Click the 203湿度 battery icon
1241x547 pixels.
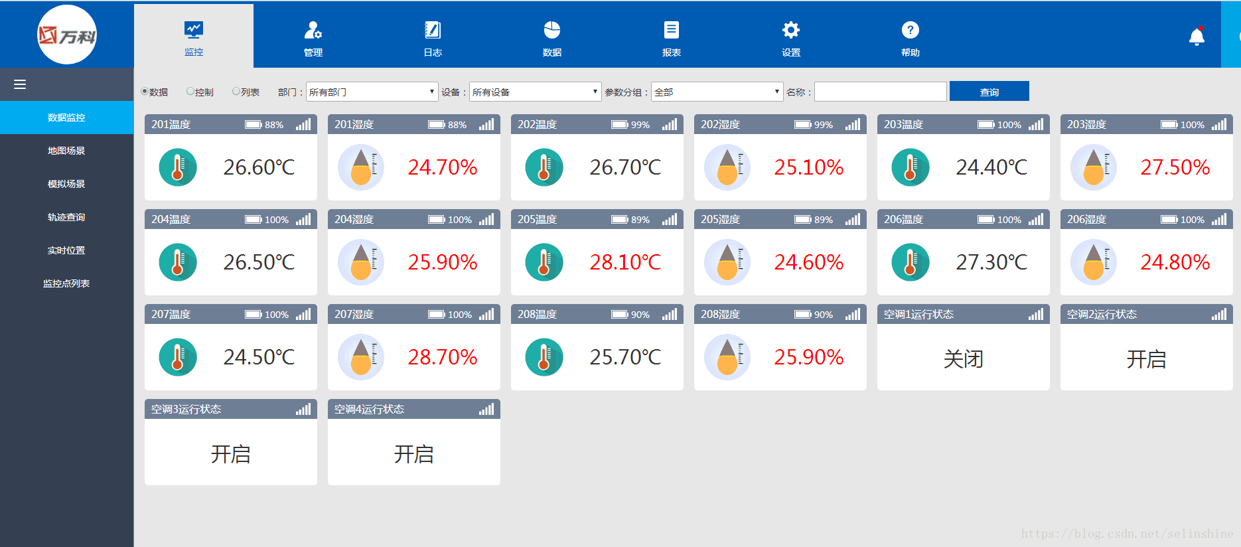pos(1169,125)
